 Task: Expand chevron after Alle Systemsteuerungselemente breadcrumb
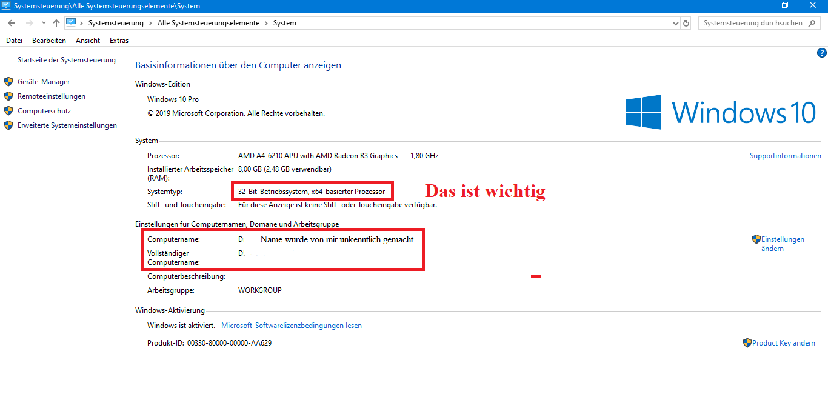point(265,23)
